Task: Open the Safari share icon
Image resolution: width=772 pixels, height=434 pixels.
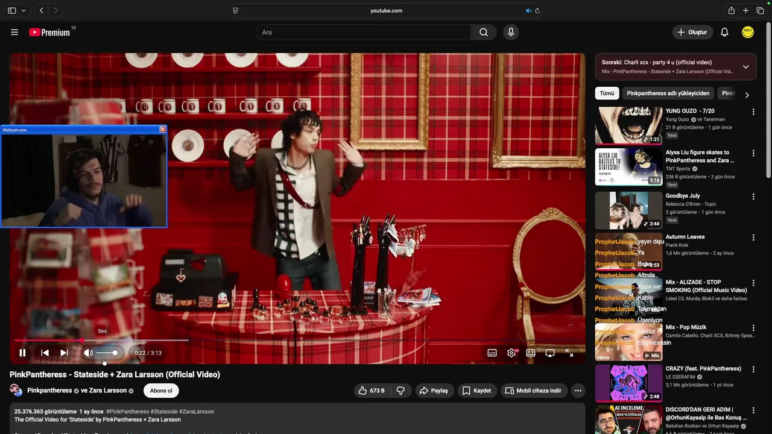Action: pos(731,10)
